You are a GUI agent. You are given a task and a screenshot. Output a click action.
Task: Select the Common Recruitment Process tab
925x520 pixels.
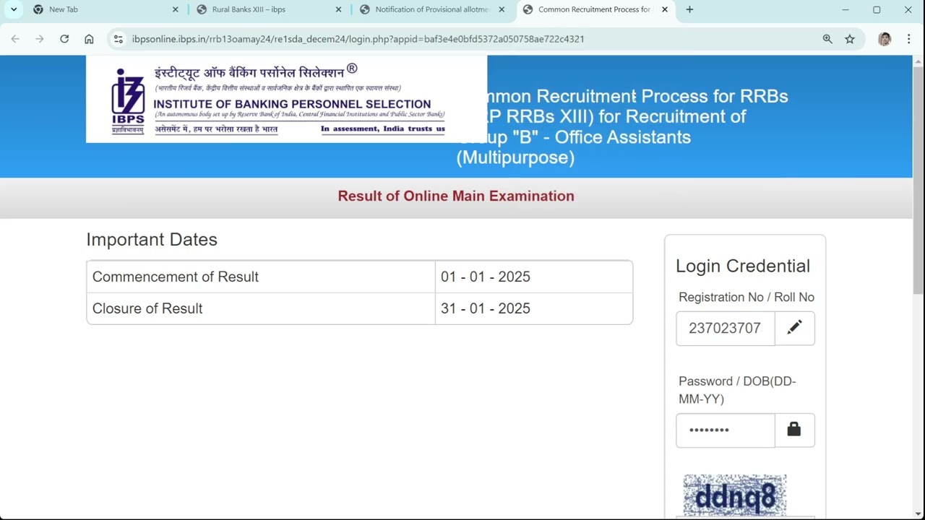click(595, 9)
